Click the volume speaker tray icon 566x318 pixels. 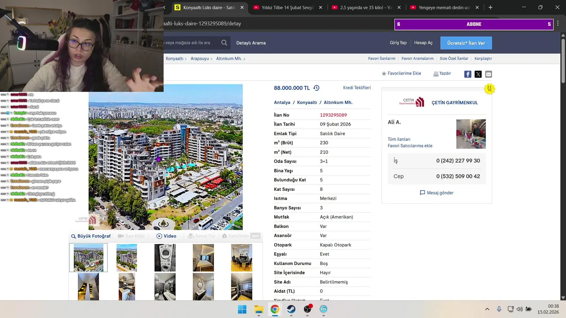pyautogui.click(x=519, y=309)
